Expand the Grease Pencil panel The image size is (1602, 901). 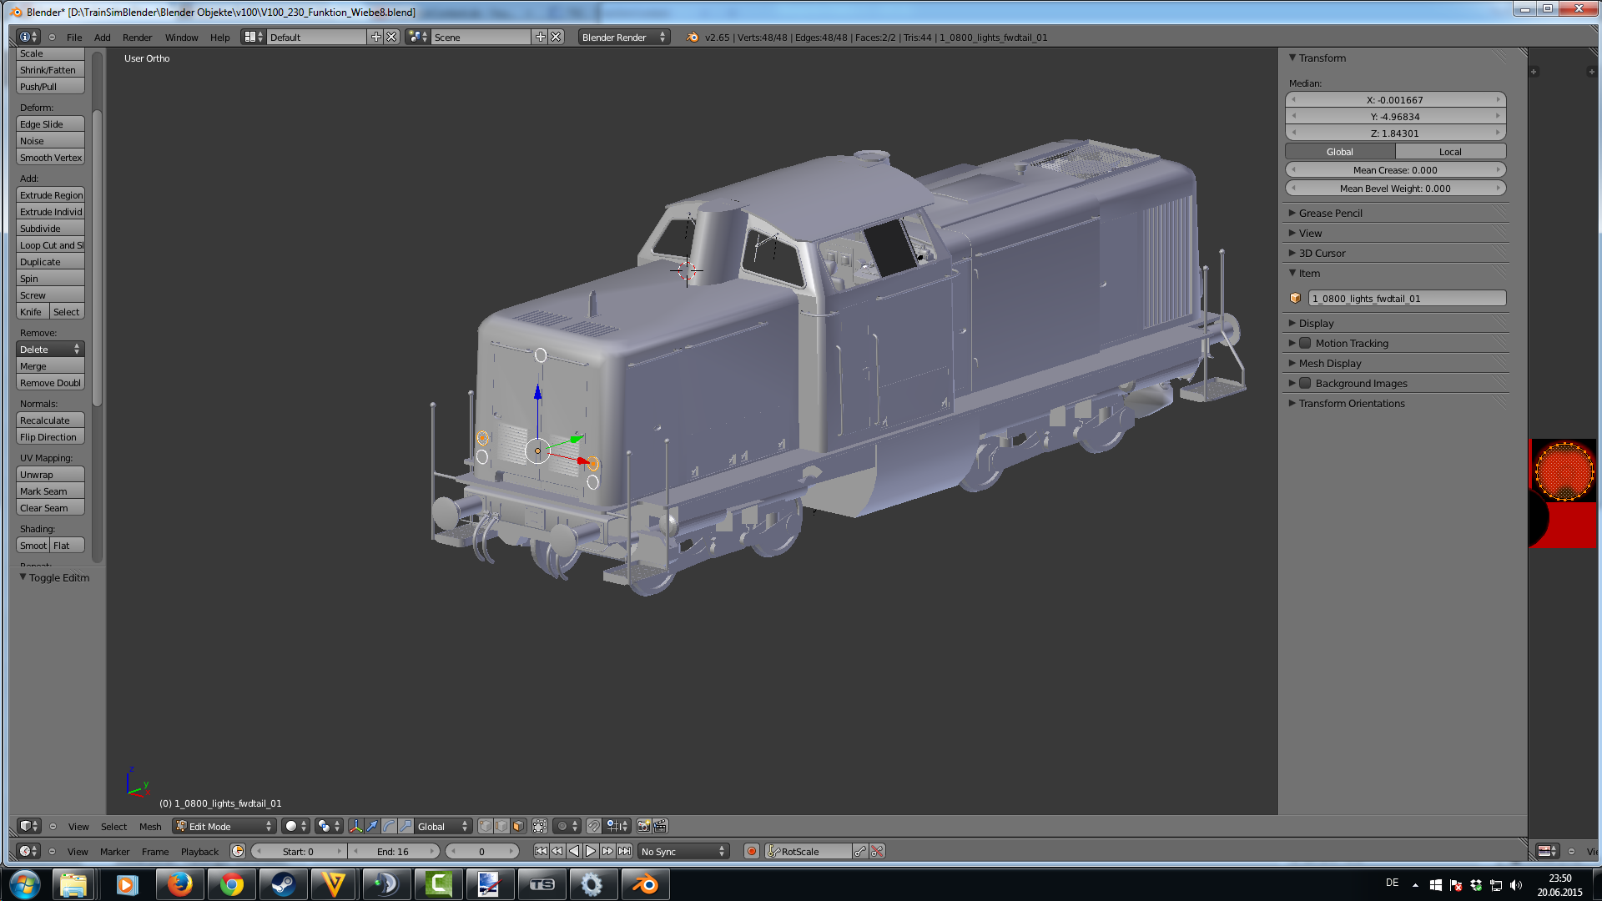[1330, 213]
